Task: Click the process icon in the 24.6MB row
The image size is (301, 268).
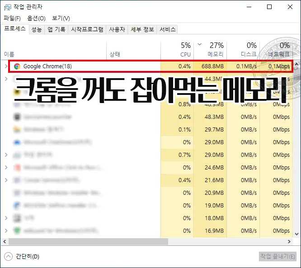Action: (17, 168)
